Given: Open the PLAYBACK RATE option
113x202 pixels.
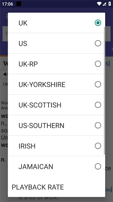Looking at the screenshot, I should tap(38, 187).
